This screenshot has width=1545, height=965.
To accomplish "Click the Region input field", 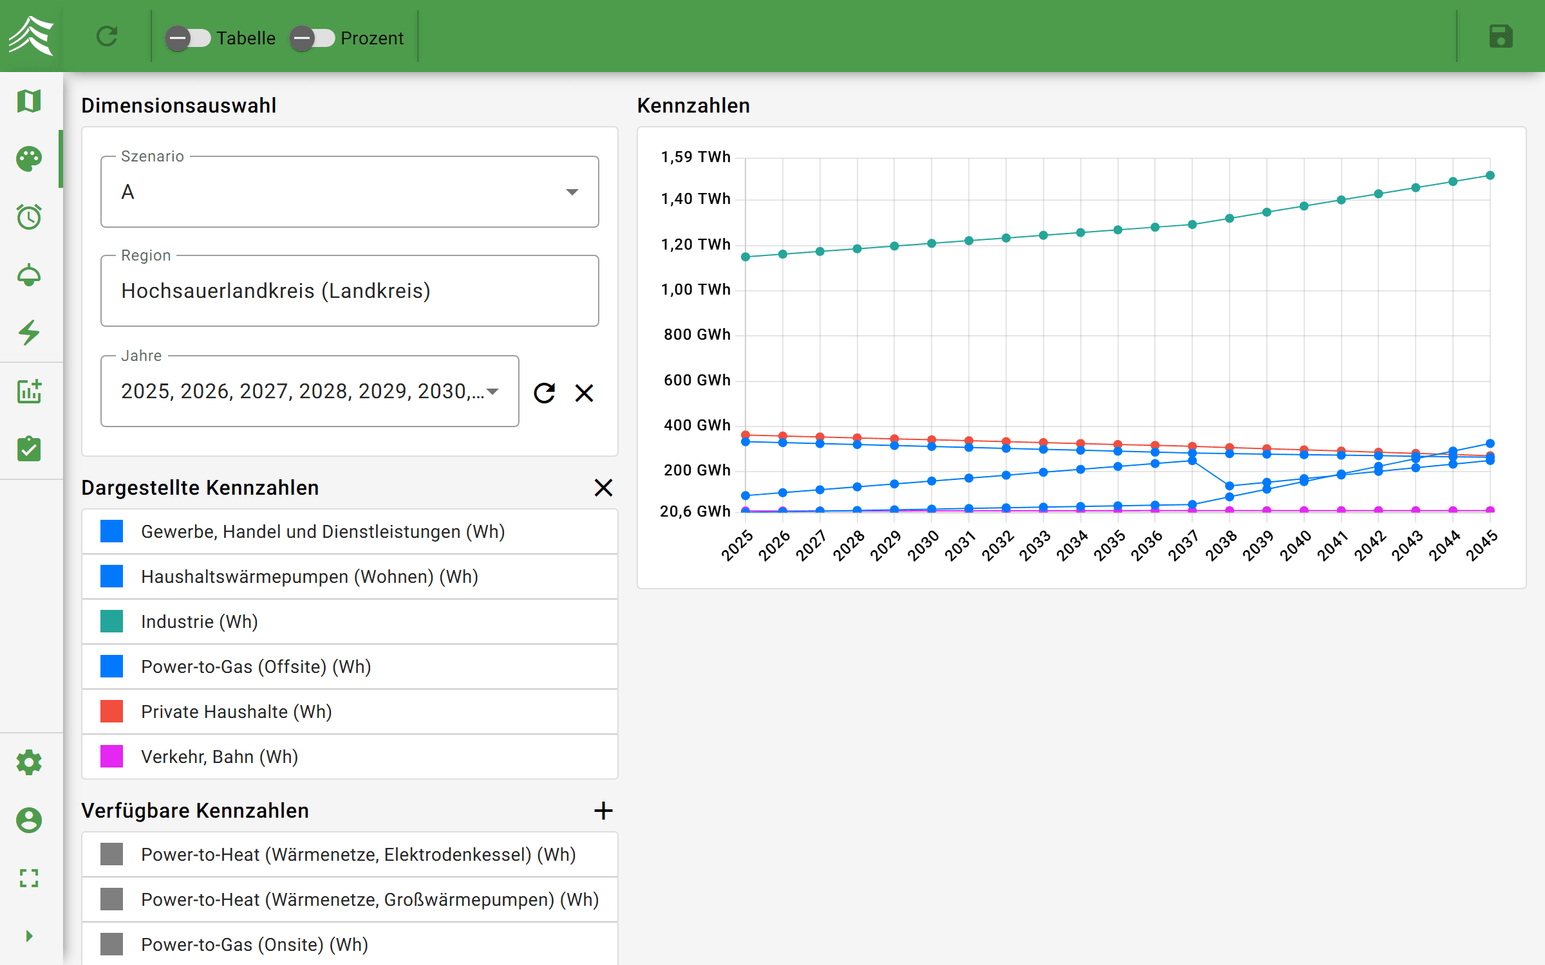I will (350, 291).
